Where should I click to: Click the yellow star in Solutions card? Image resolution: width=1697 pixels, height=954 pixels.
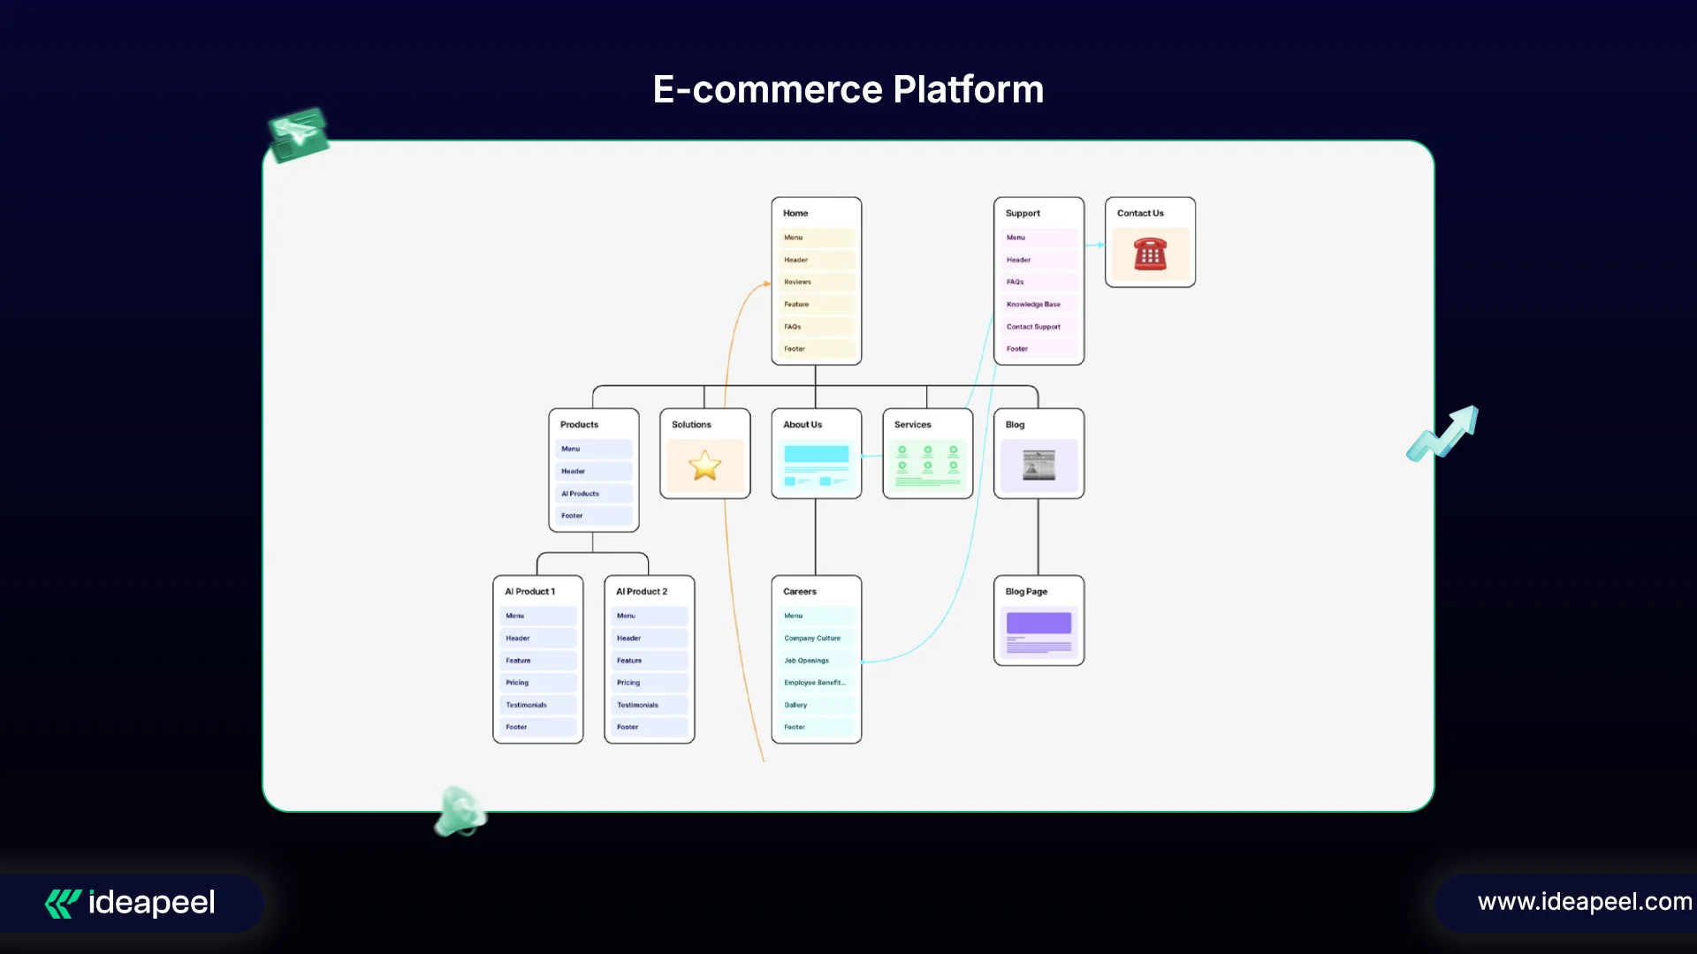tap(704, 466)
